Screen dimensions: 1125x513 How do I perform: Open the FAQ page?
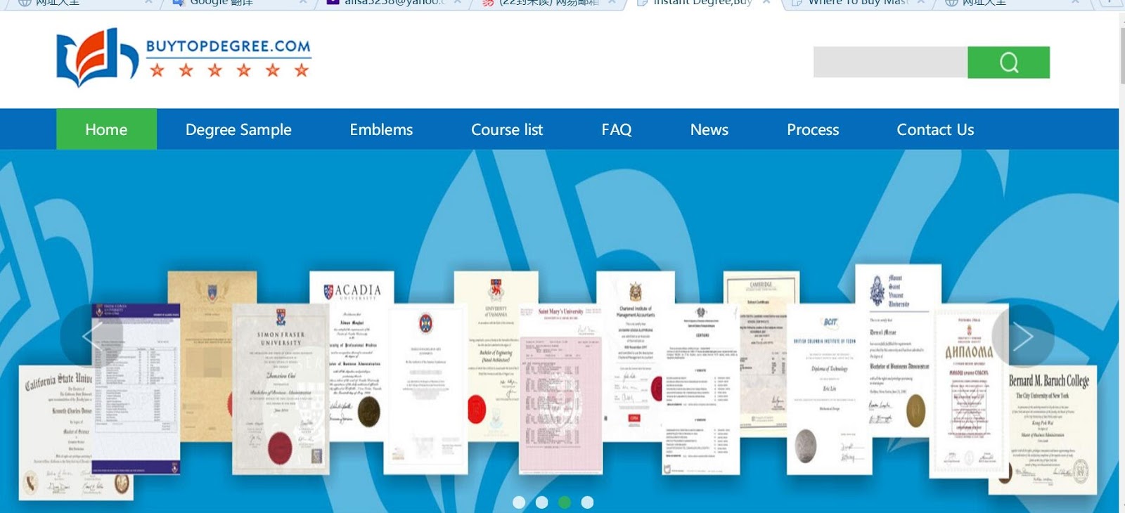[617, 129]
